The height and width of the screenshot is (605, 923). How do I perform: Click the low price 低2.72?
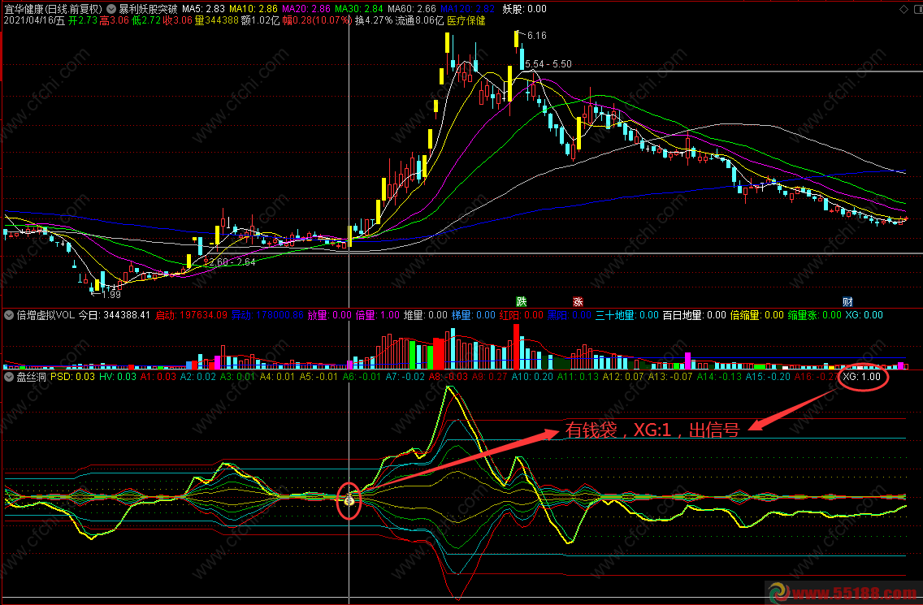[146, 20]
